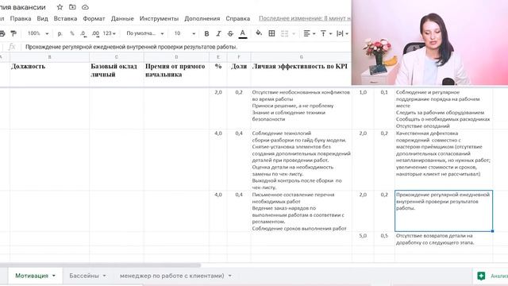Image resolution: width=508 pixels, height=286 pixels.
Task: Toggle italic formatting
Action: (x=218, y=33)
